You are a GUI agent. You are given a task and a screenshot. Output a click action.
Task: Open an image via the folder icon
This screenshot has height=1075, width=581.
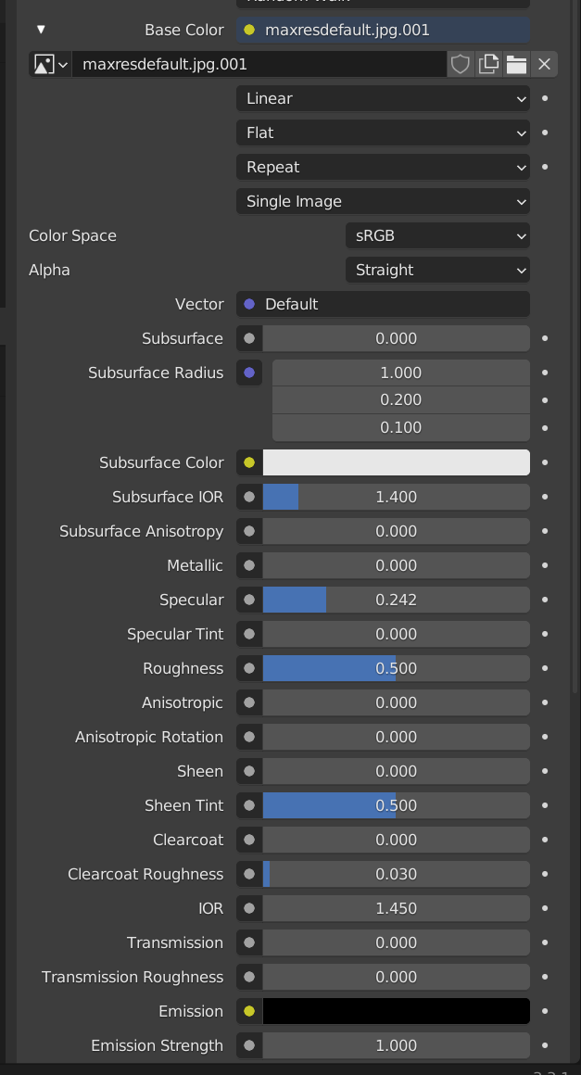[516, 64]
